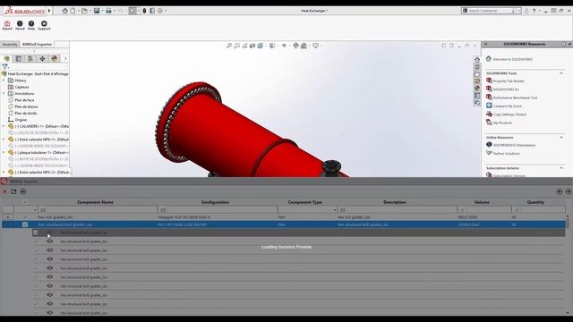573x322 pixels.
Task: Open Performance Benchmark Test link
Action: (515, 97)
